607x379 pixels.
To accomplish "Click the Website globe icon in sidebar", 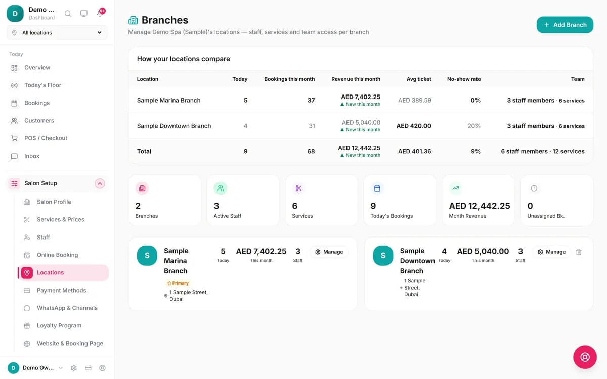I will click(x=27, y=344).
